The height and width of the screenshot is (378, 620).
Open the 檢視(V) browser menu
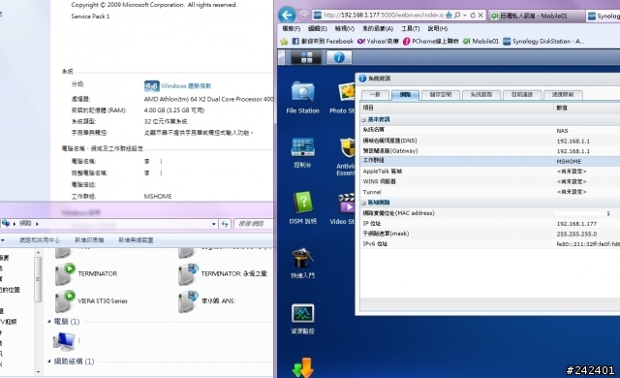[345, 28]
